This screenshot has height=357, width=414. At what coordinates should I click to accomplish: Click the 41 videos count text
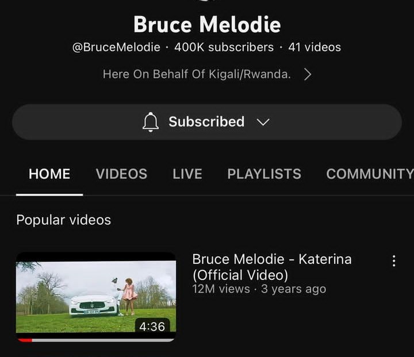[315, 47]
